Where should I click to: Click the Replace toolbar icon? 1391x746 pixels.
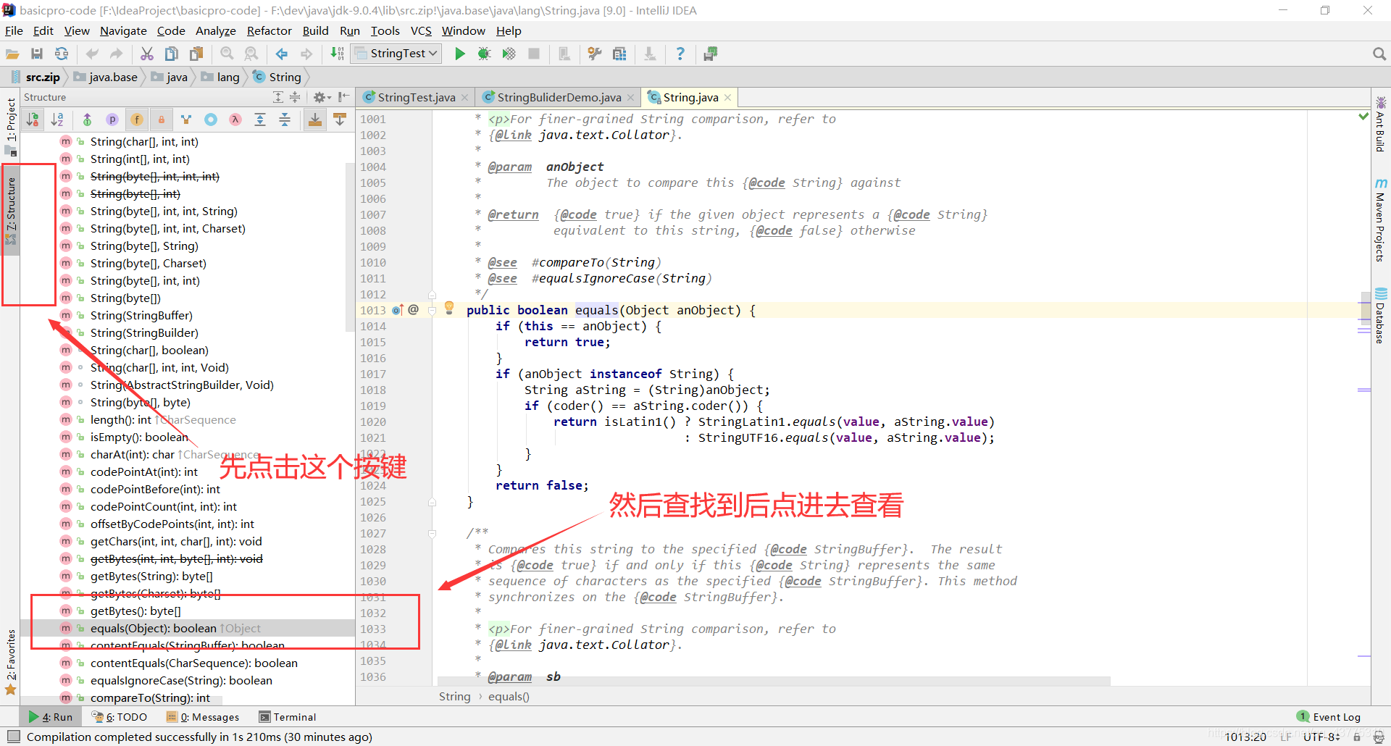(251, 54)
